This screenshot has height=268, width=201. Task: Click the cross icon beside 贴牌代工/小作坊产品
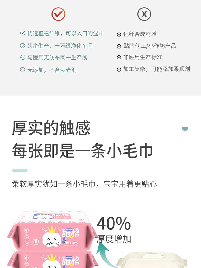pos(119,46)
